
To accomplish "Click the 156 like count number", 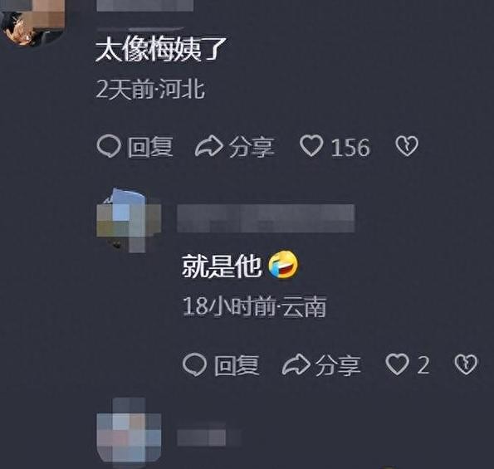I will (350, 148).
